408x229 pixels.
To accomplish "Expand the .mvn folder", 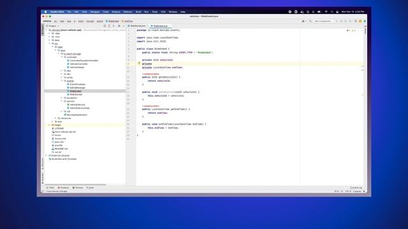I will click(49, 37).
